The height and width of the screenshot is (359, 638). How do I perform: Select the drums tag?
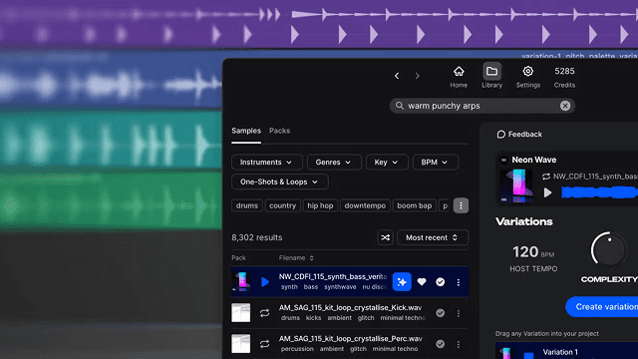point(247,205)
